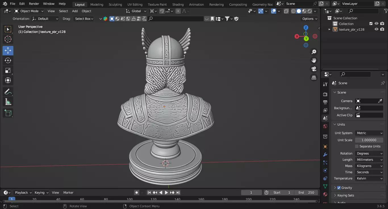This screenshot has width=388, height=209.
Task: Open the Render menu
Action: click(34, 4)
